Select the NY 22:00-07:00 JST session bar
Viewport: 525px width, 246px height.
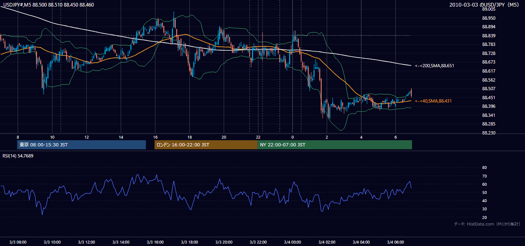[x=335, y=145]
